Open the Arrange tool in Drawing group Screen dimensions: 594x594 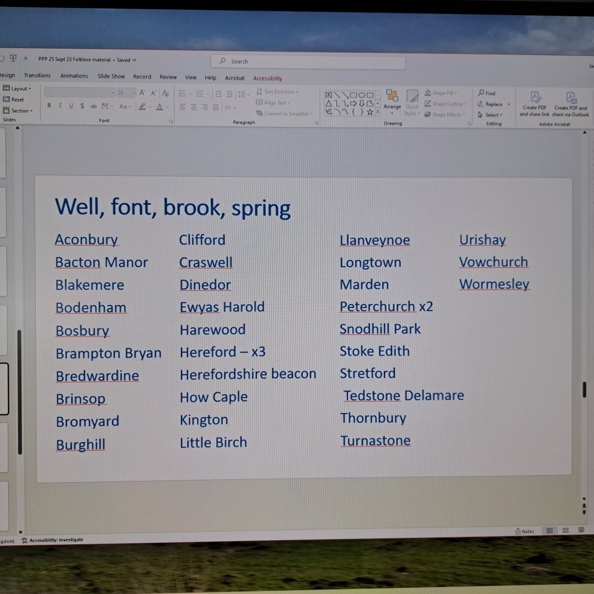(x=392, y=97)
